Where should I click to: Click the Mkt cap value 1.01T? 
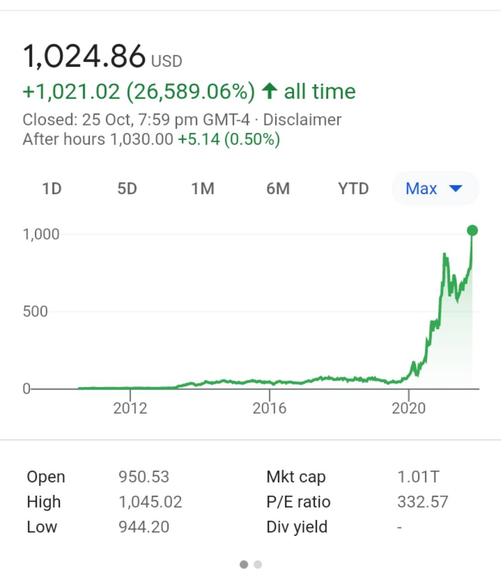418,477
